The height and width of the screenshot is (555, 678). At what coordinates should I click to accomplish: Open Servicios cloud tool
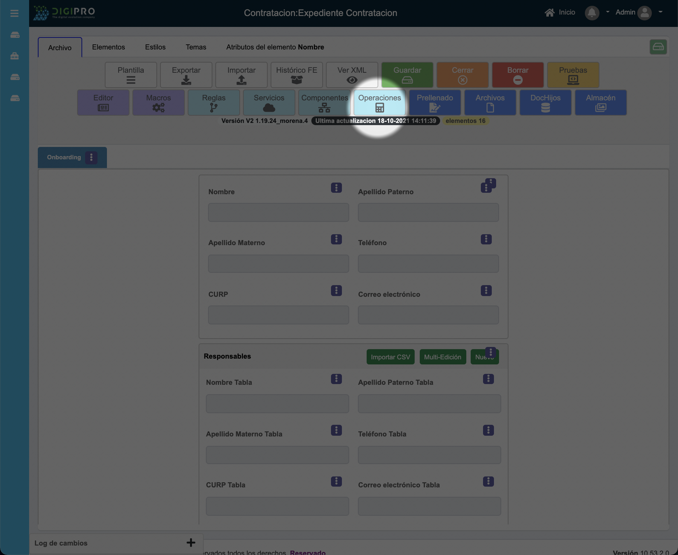pyautogui.click(x=269, y=103)
